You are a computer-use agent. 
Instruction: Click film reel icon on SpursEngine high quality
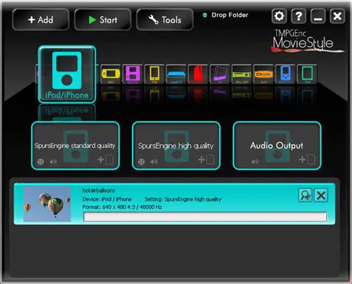tap(141, 162)
